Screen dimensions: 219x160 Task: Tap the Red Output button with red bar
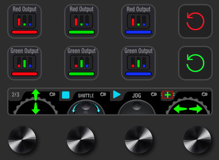tap(24, 21)
